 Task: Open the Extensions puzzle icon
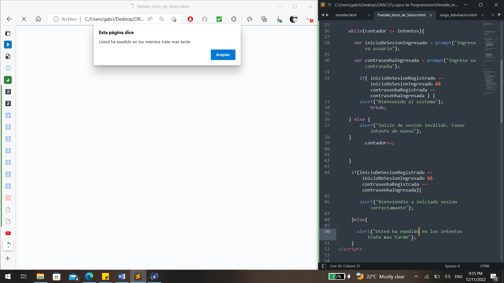click(x=234, y=19)
